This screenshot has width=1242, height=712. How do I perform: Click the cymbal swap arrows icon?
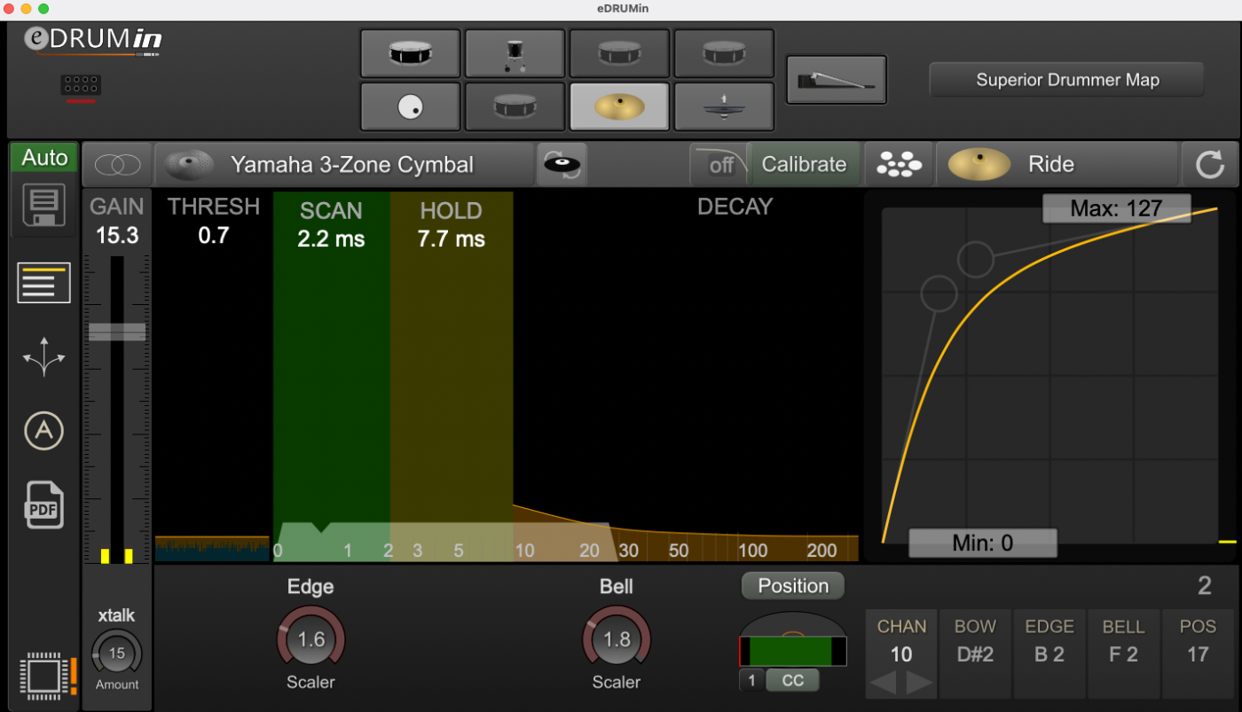coord(562,164)
